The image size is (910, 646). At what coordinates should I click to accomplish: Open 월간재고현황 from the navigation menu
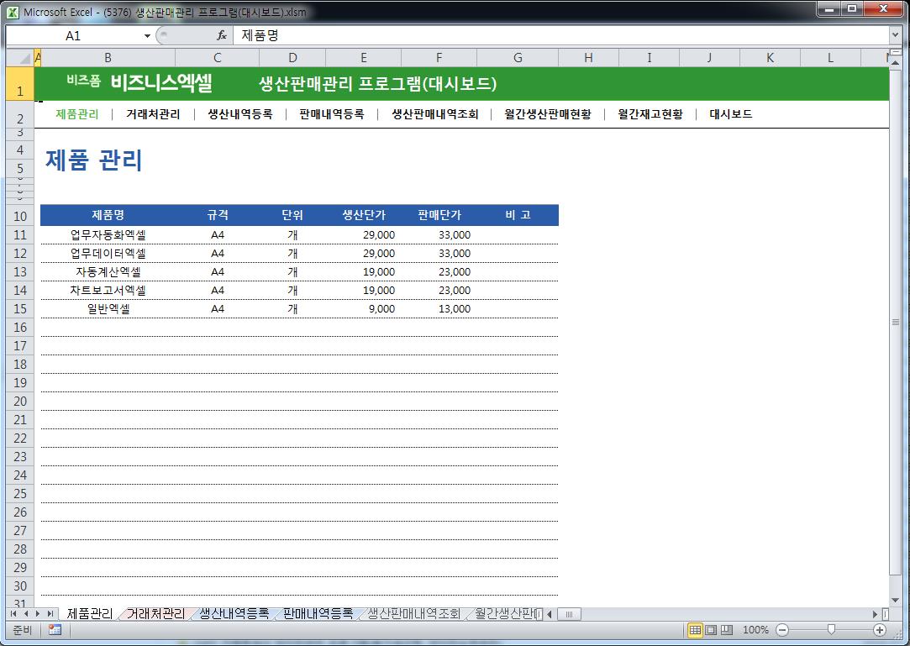(650, 114)
